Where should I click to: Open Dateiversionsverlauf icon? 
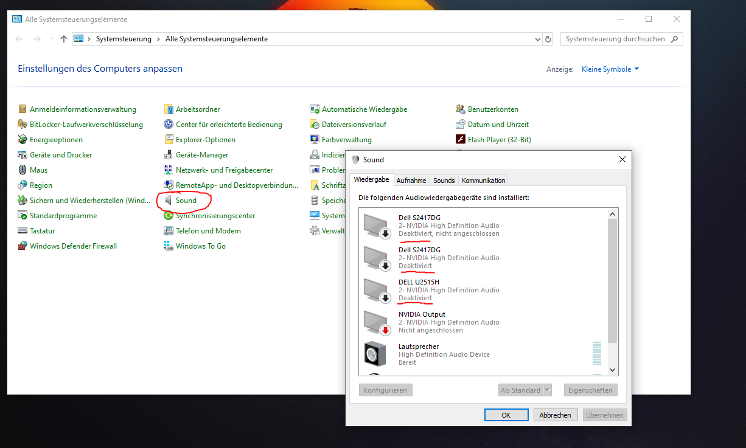315,125
